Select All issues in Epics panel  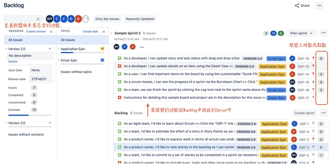pyautogui.click(x=82, y=40)
